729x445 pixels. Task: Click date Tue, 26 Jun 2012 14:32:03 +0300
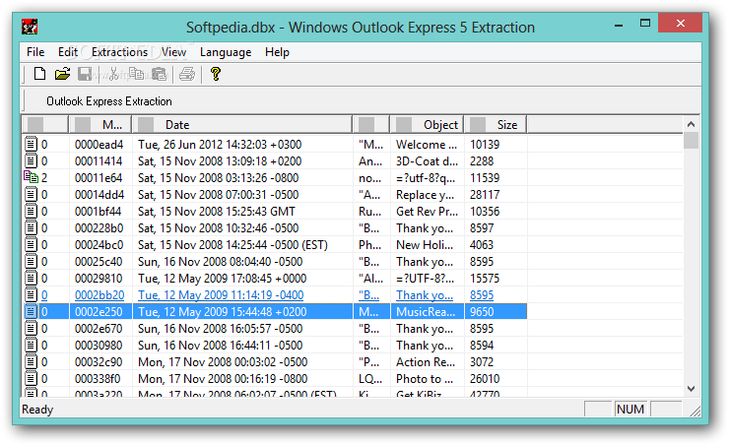point(220,145)
